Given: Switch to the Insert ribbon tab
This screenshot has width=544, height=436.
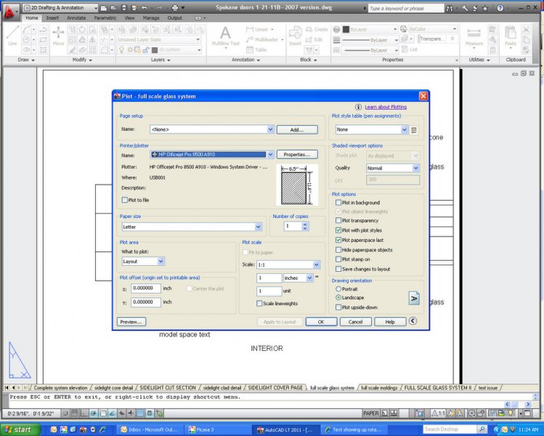Looking at the screenshot, I should (x=52, y=17).
